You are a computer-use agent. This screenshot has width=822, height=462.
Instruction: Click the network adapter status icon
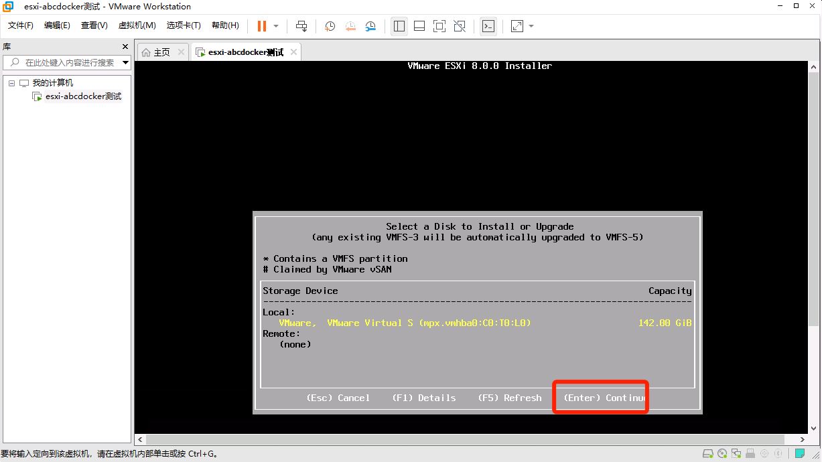pyautogui.click(x=736, y=455)
